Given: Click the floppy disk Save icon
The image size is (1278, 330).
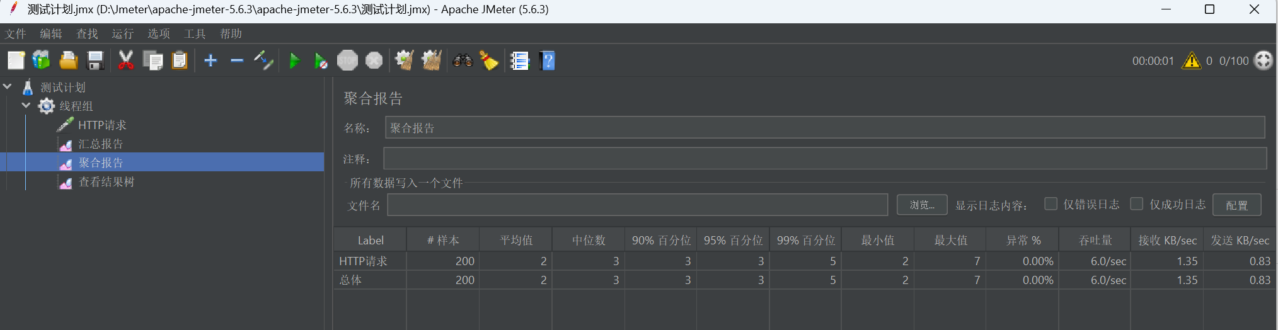Looking at the screenshot, I should (x=95, y=61).
